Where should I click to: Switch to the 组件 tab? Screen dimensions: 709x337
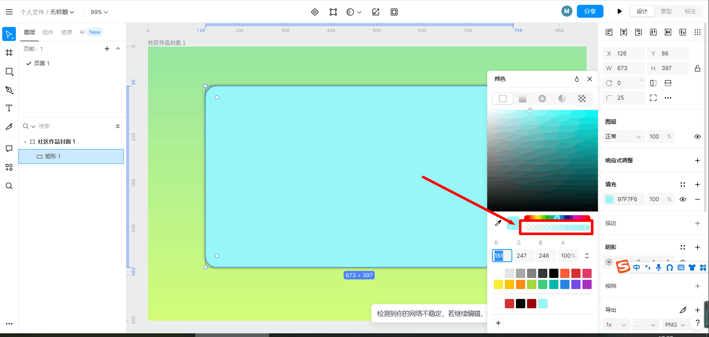(x=48, y=32)
